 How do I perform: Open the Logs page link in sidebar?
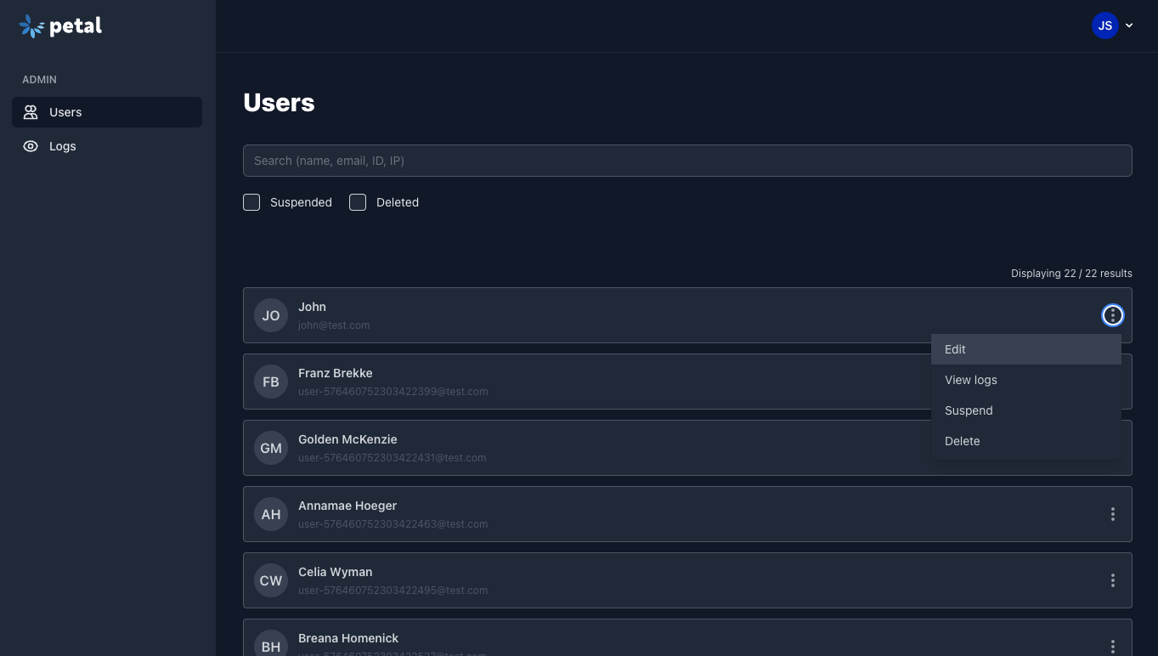pyautogui.click(x=63, y=146)
